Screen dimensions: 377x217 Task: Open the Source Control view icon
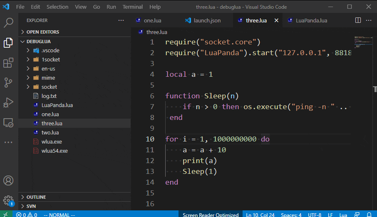[x=8, y=83]
